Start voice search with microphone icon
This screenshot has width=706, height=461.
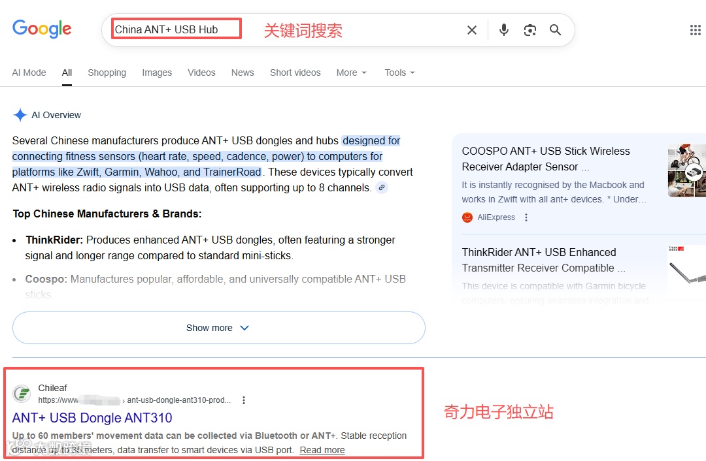tap(504, 30)
